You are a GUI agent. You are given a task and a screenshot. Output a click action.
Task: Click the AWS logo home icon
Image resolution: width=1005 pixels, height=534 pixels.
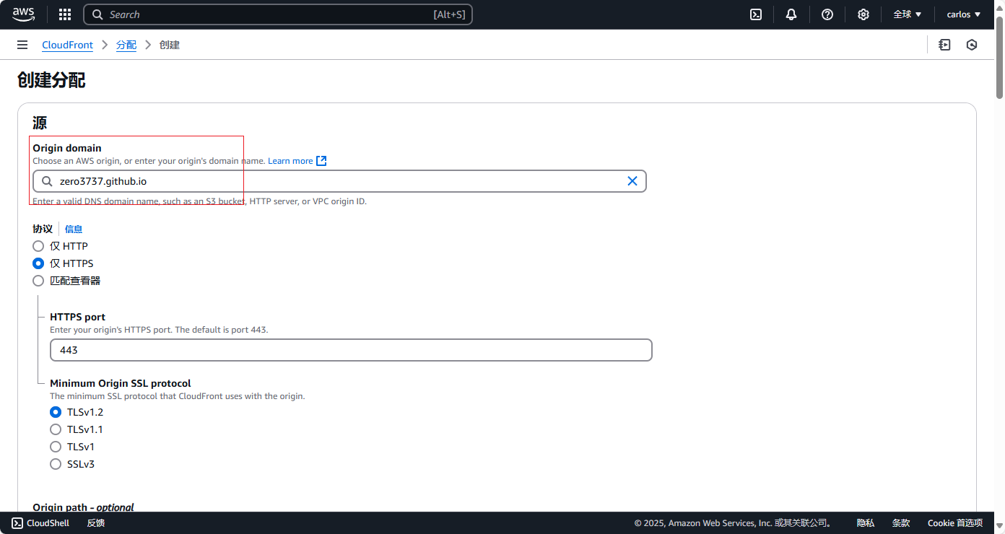[23, 14]
